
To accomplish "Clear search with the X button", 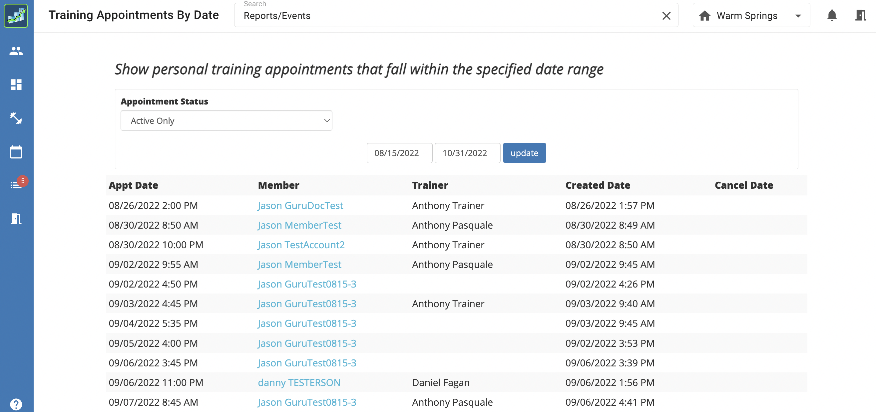I will 666,16.
